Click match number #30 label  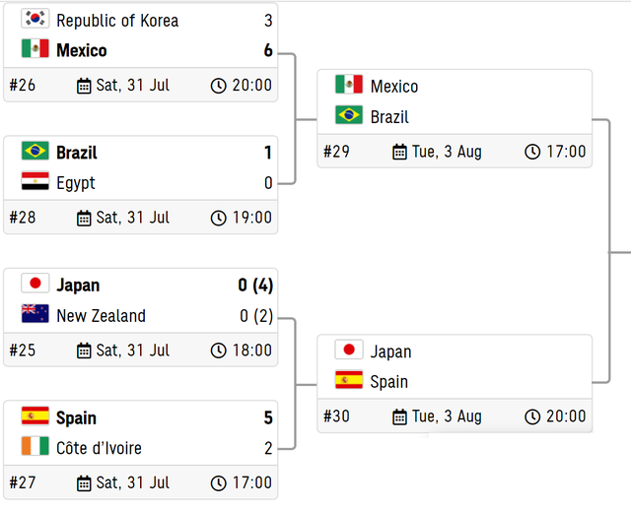(336, 416)
